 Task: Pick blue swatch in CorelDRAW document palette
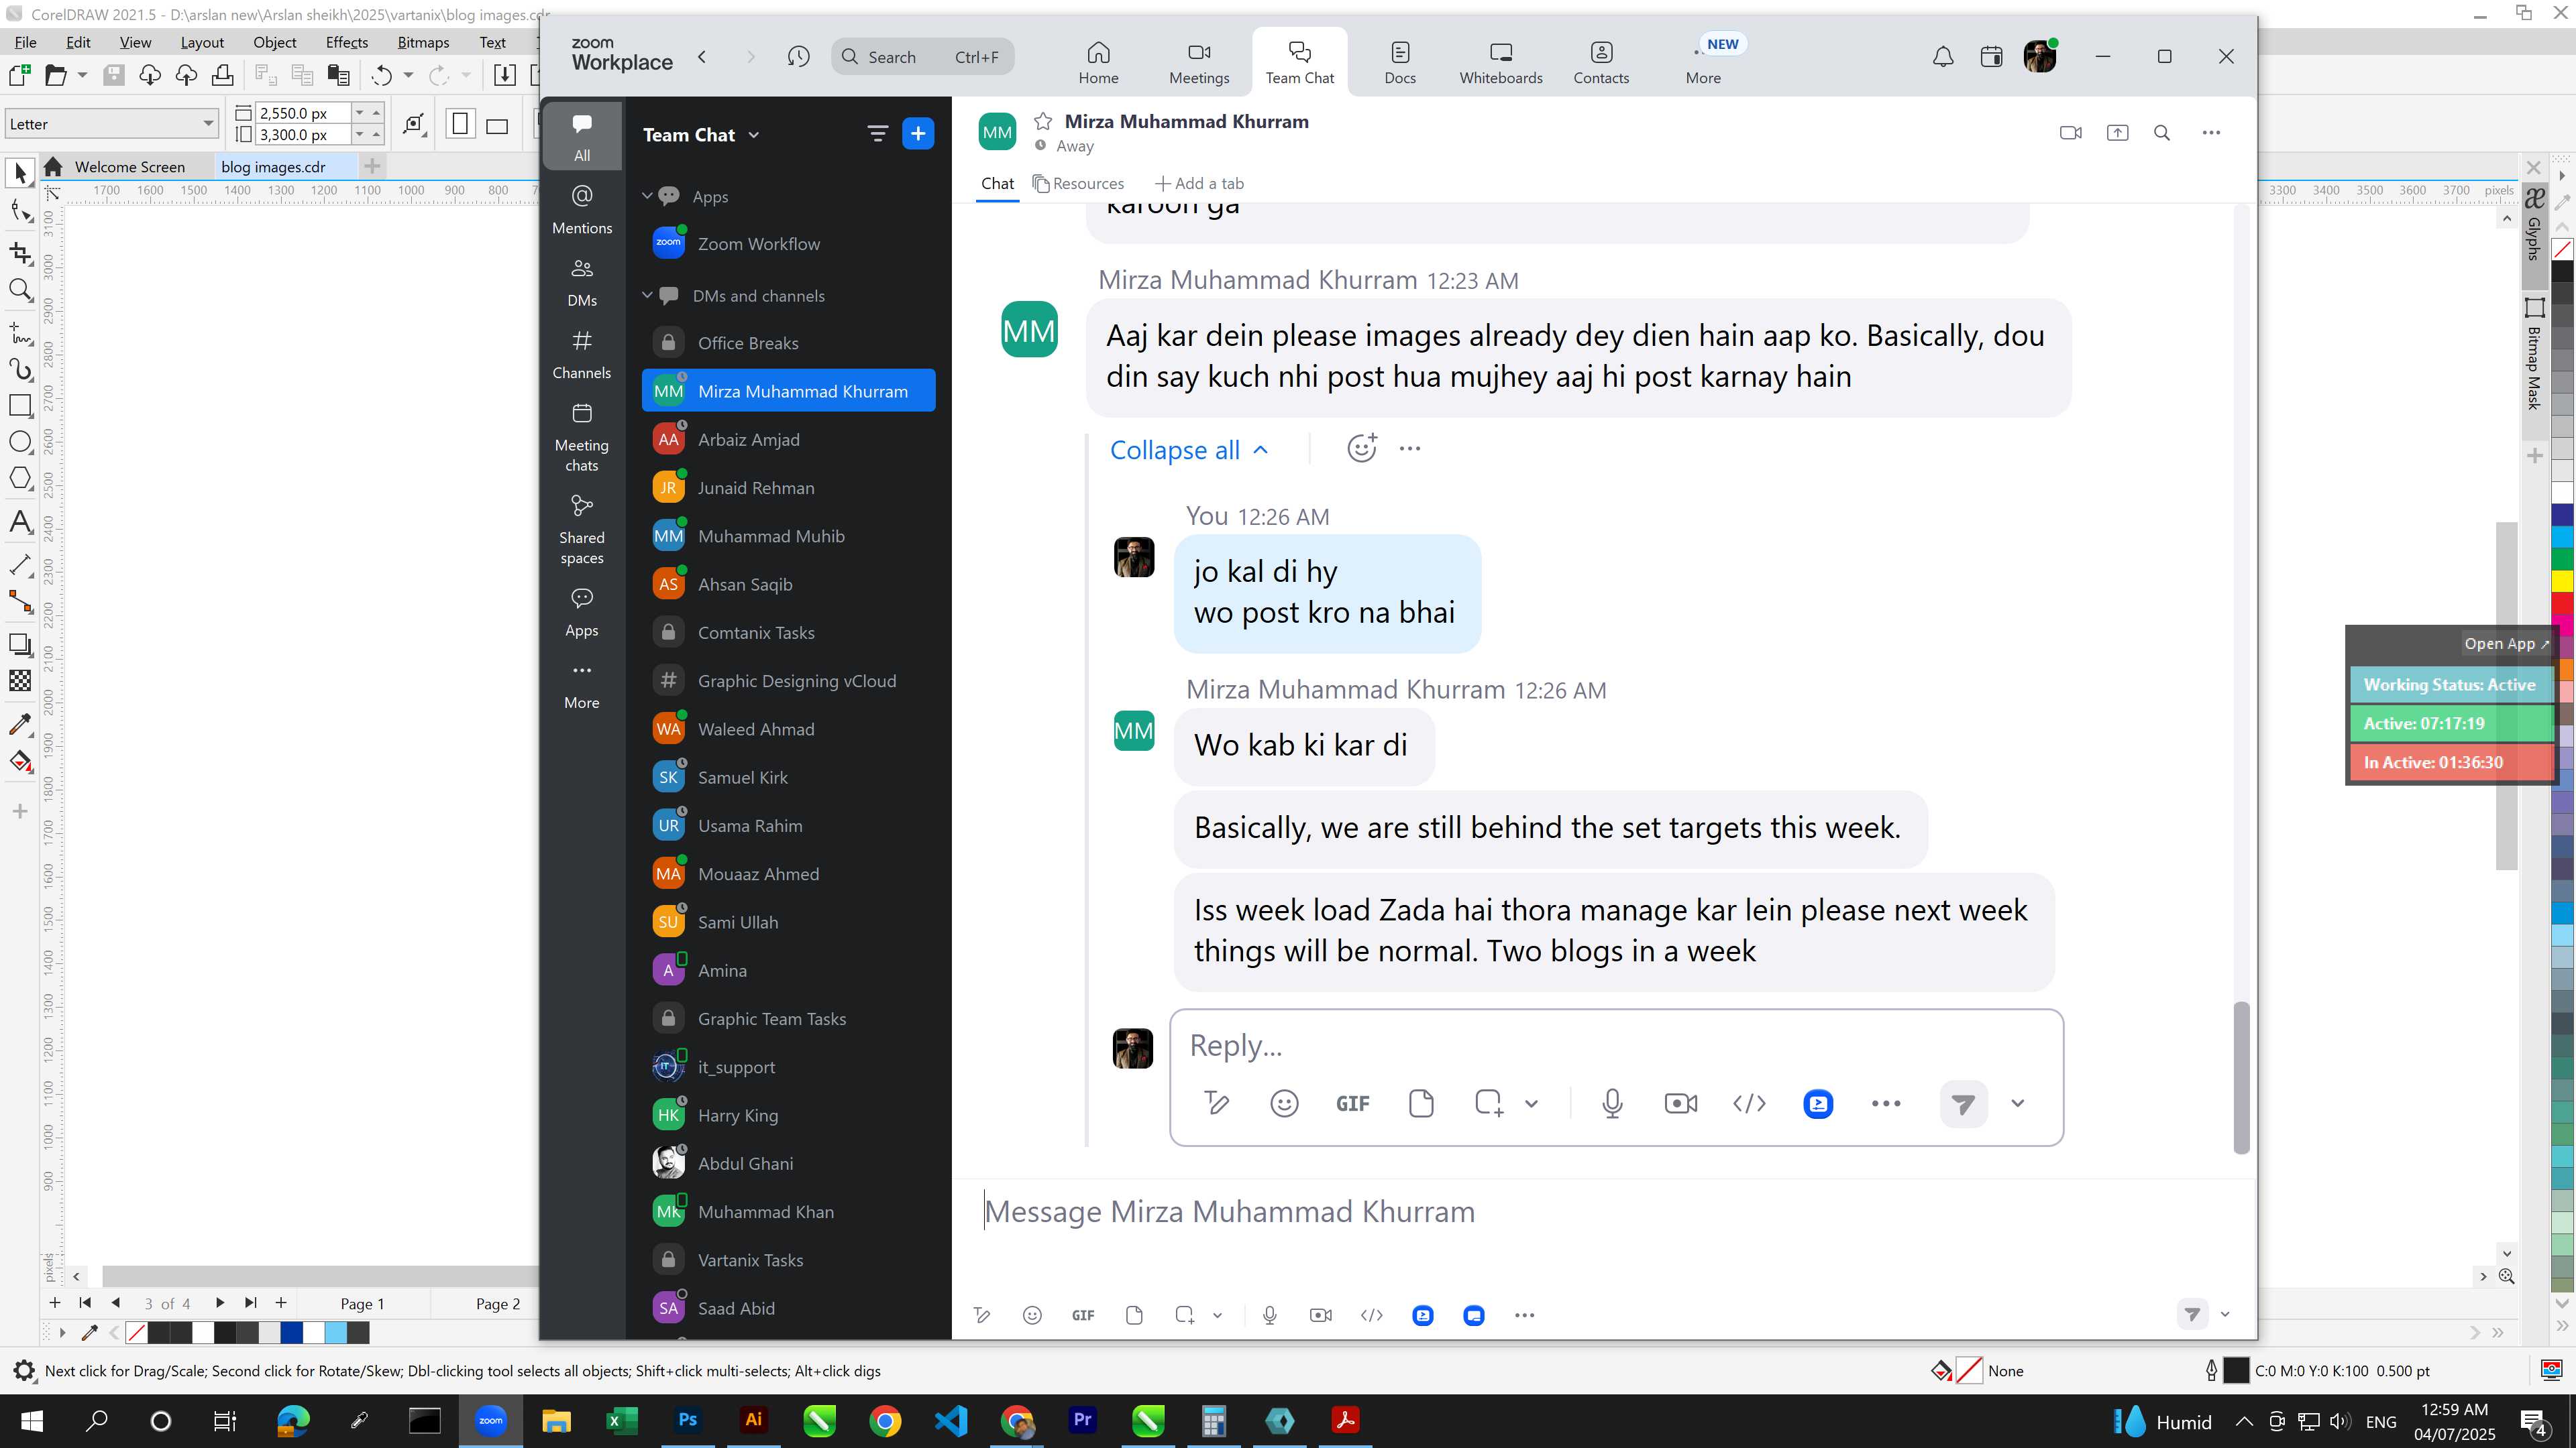point(292,1332)
